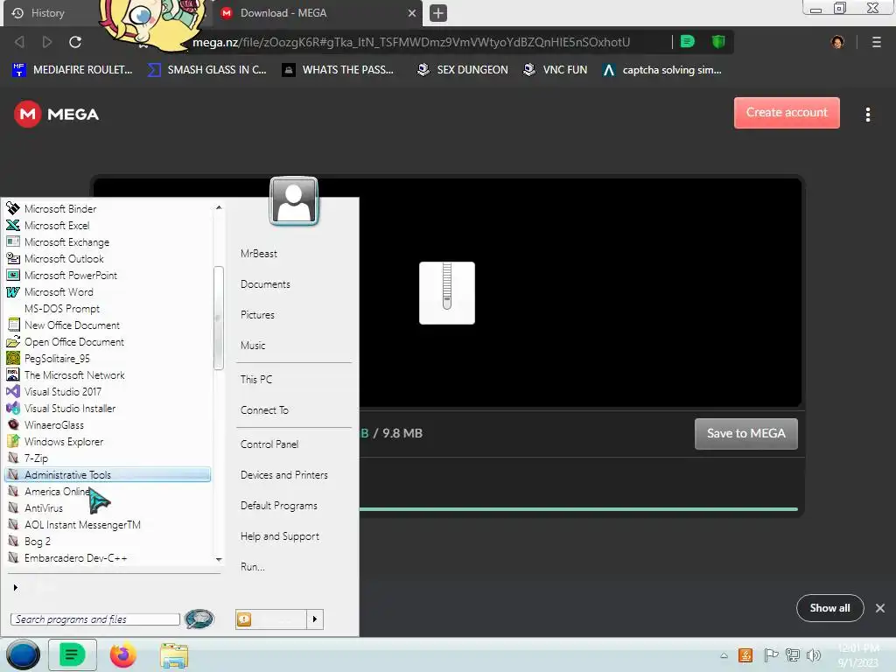Click the Save to MEGA button
The width and height of the screenshot is (896, 672).
745,434
